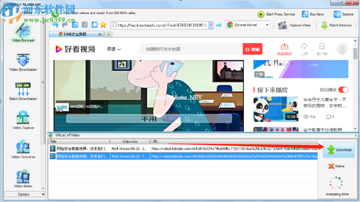This screenshot has height=202, width=360.
Task: Expand the Chrome Kernel dropdown
Action: 267,25
